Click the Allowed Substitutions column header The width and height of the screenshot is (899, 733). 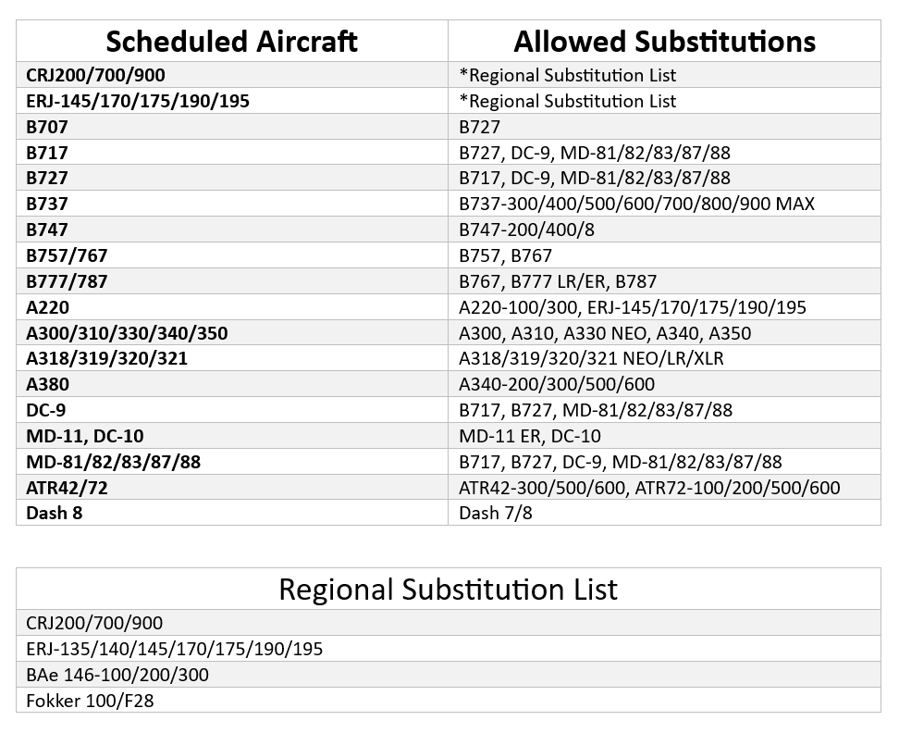(664, 42)
